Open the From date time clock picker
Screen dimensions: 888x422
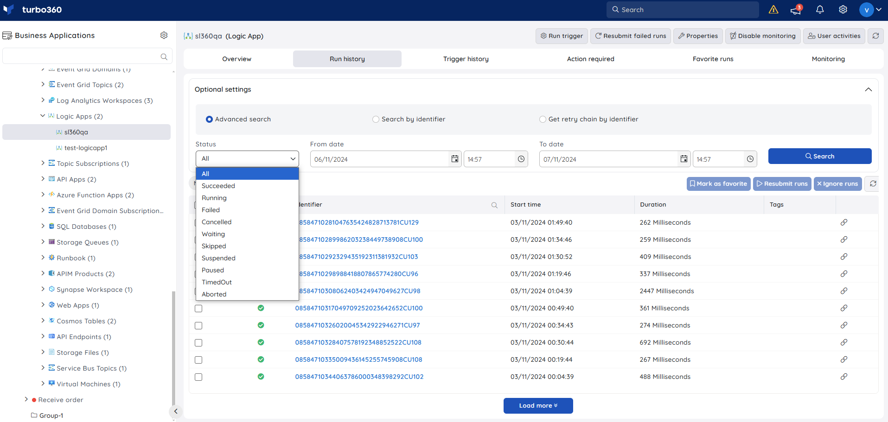521,159
